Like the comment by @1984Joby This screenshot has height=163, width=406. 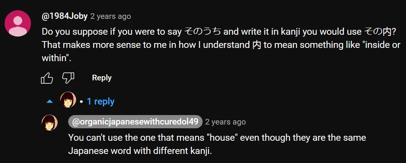47,78
